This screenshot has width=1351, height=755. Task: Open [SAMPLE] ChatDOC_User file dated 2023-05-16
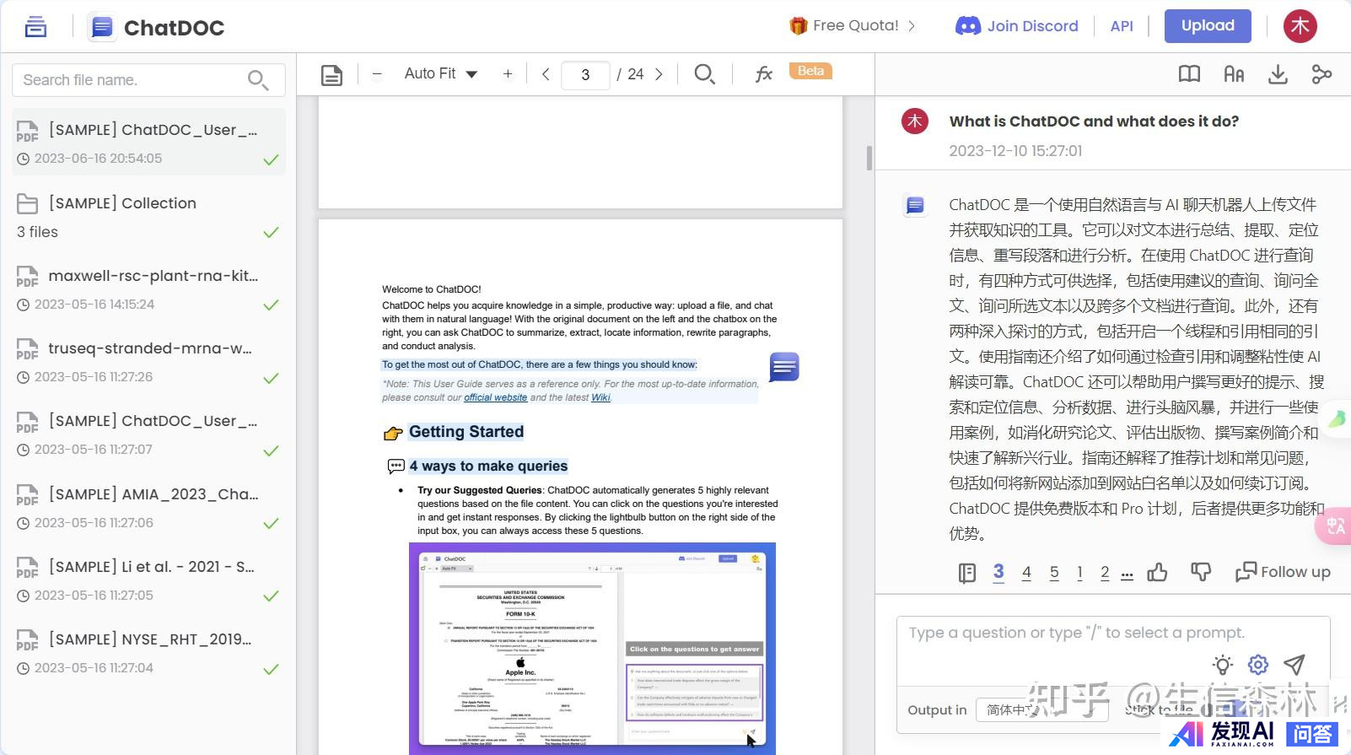pyautogui.click(x=148, y=434)
